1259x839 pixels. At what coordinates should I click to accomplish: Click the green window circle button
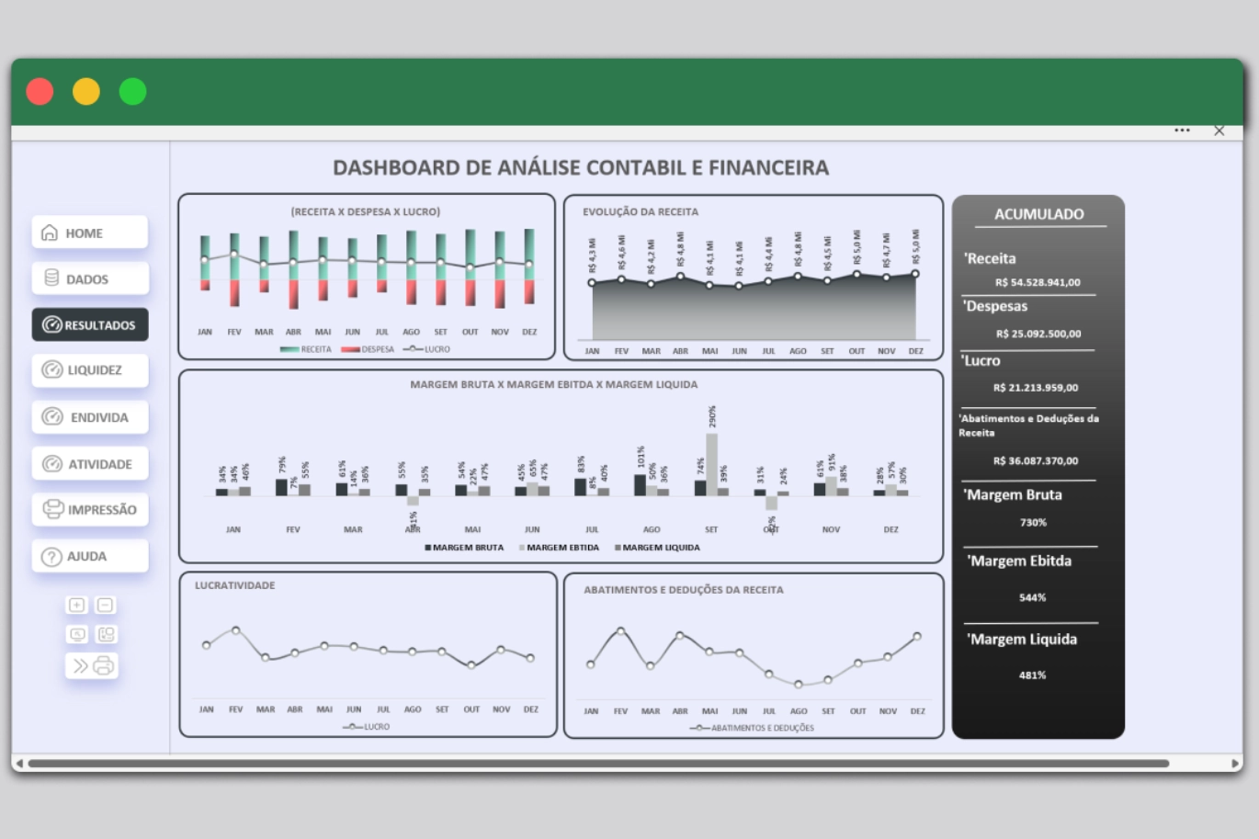[132, 91]
